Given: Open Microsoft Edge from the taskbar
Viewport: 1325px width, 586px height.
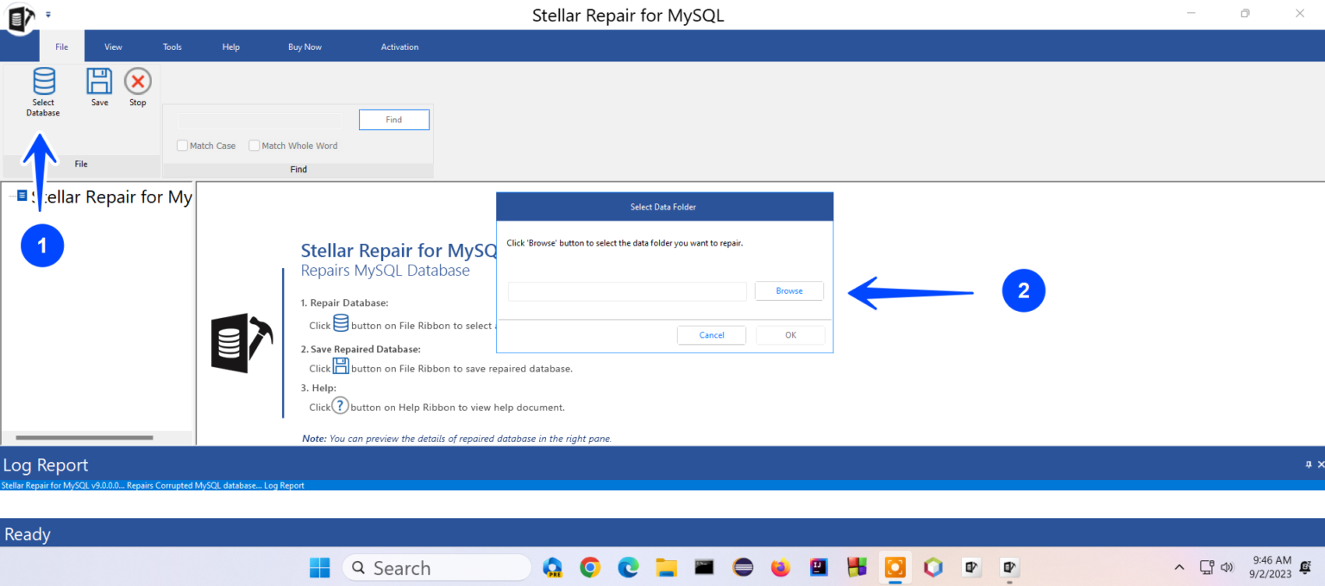Looking at the screenshot, I should coord(628,567).
